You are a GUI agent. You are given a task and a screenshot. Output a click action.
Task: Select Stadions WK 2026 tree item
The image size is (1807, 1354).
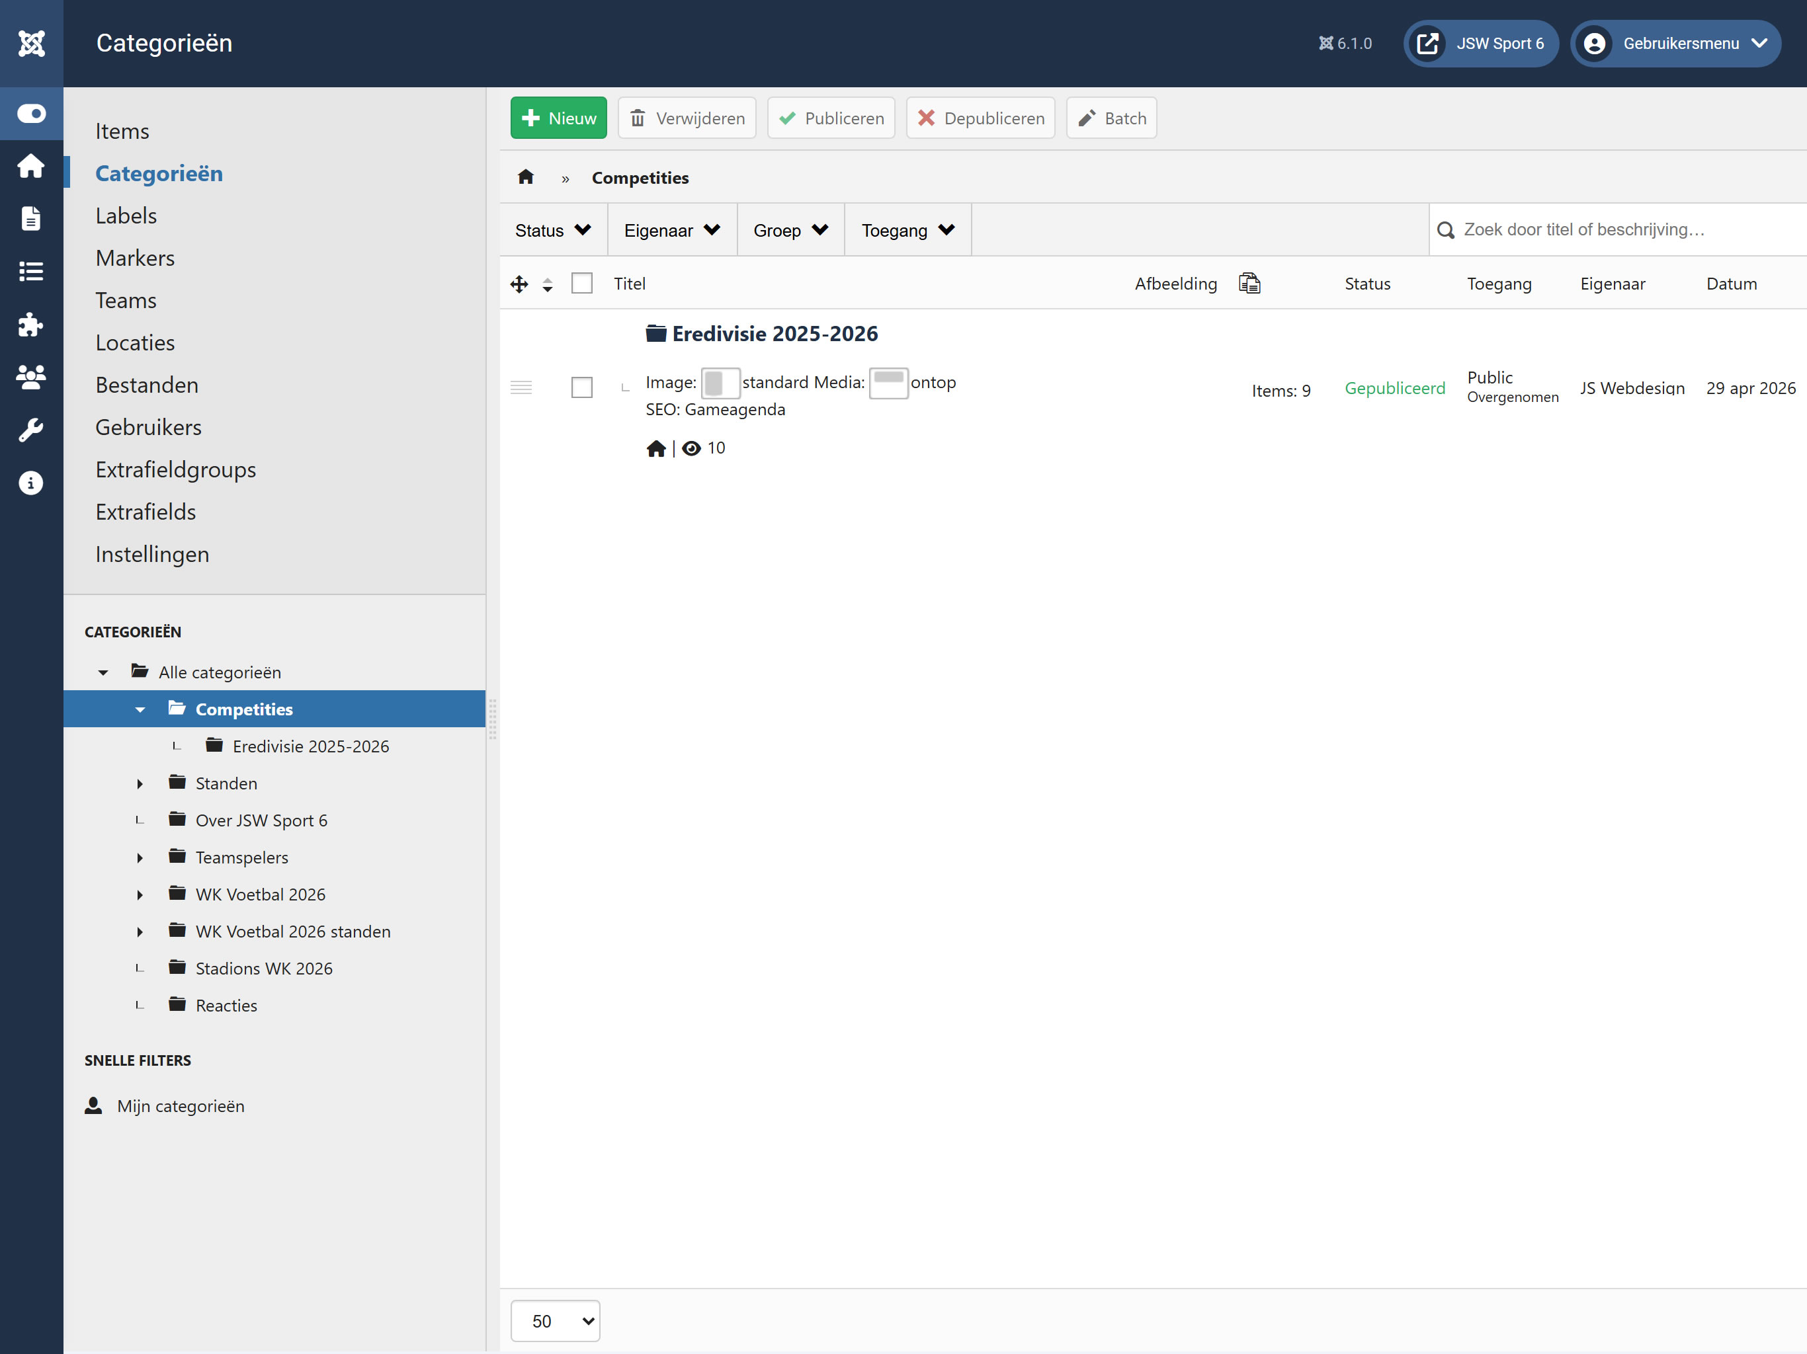[264, 969]
